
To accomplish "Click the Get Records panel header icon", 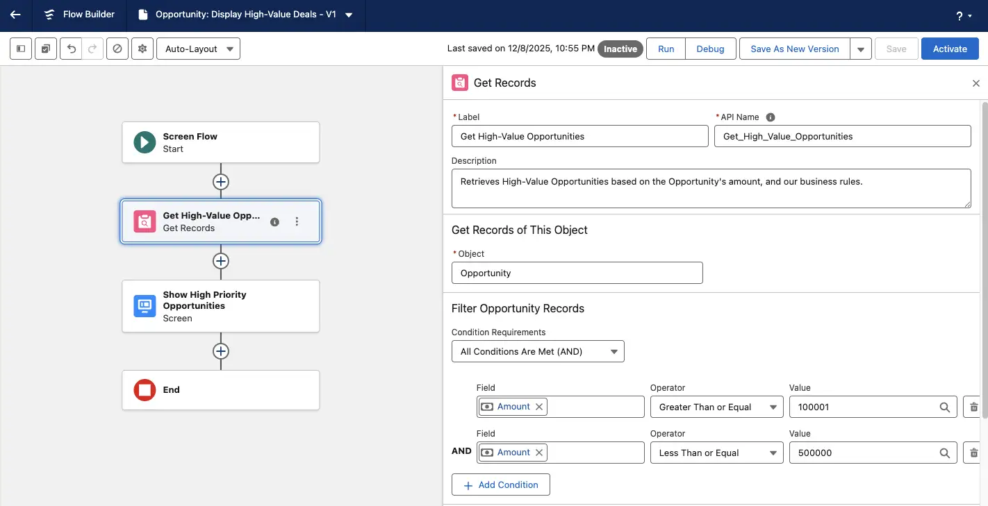I will (x=460, y=83).
